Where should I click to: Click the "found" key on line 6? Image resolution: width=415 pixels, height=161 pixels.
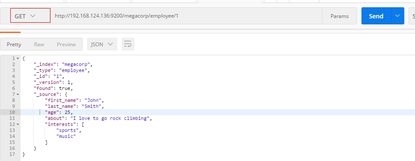click(44, 88)
